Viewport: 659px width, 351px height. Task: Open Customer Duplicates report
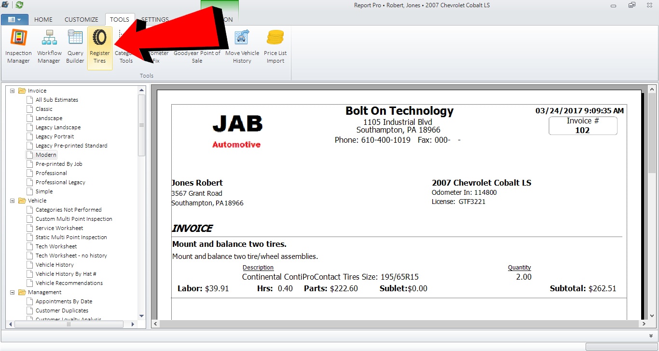point(62,310)
